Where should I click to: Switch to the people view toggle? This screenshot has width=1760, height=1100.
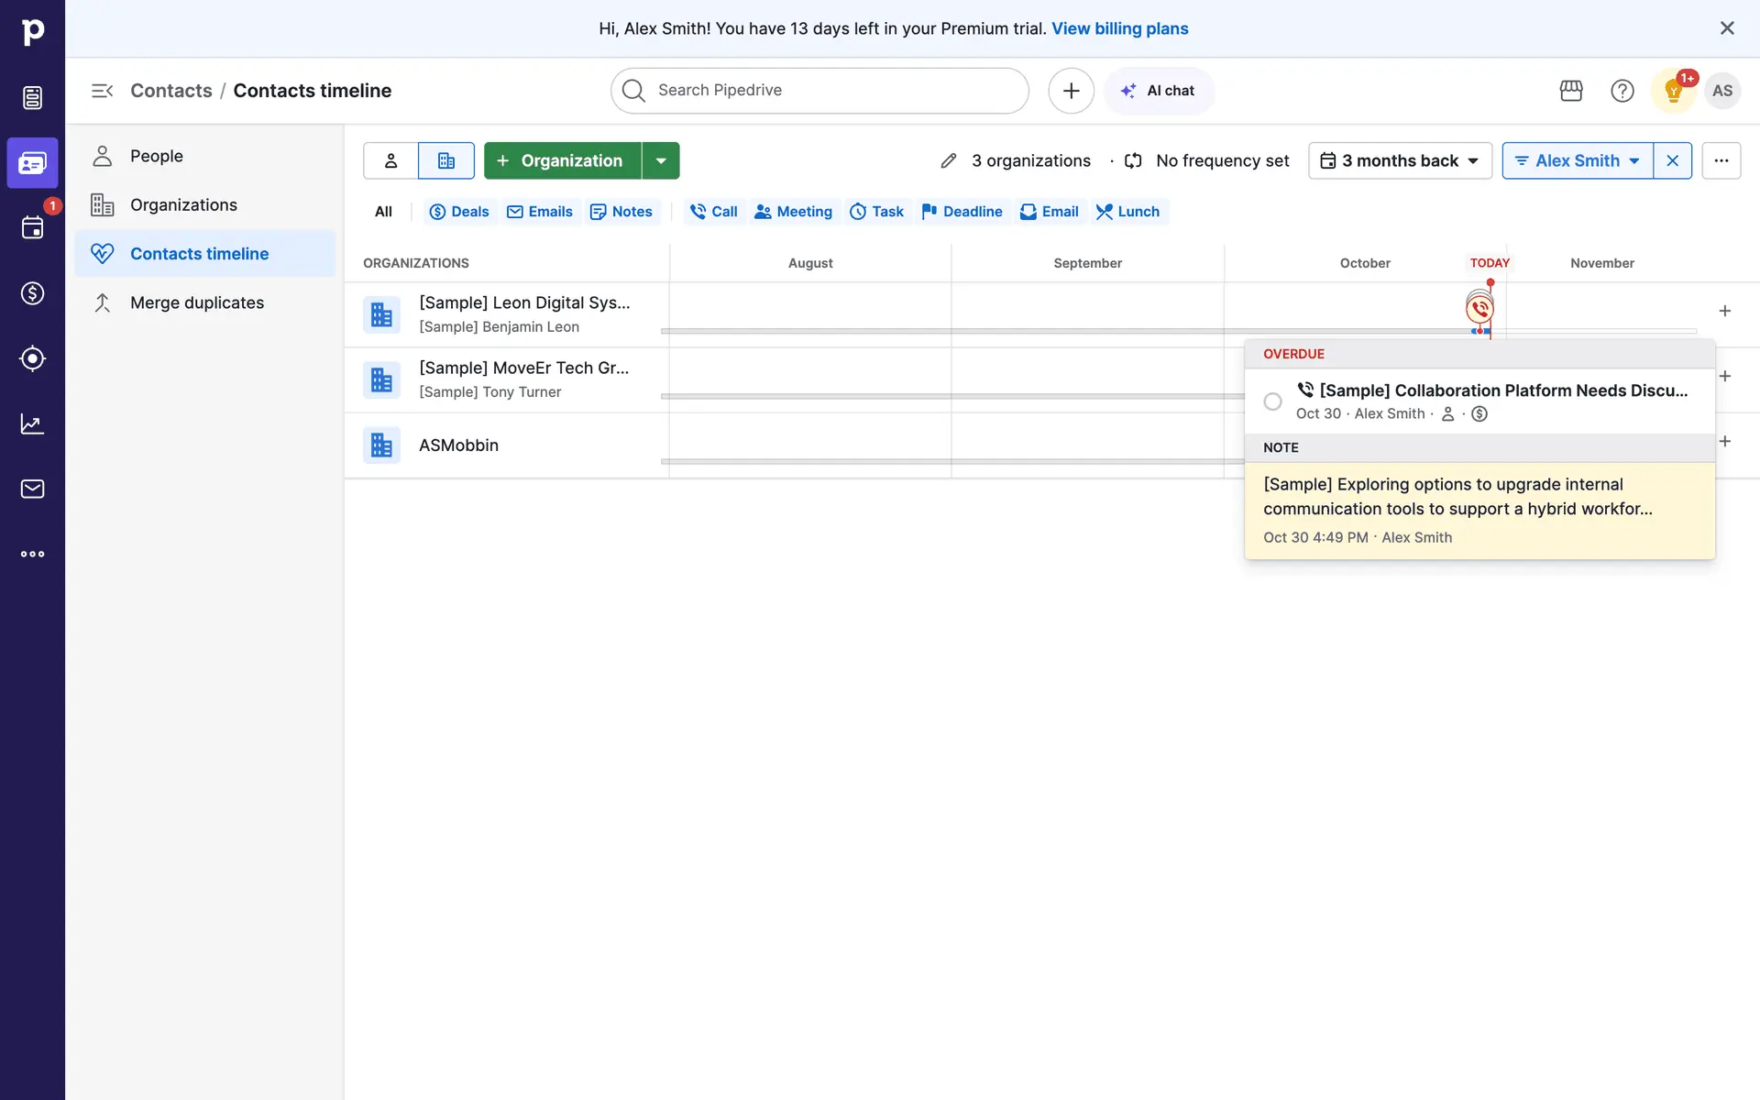(390, 160)
